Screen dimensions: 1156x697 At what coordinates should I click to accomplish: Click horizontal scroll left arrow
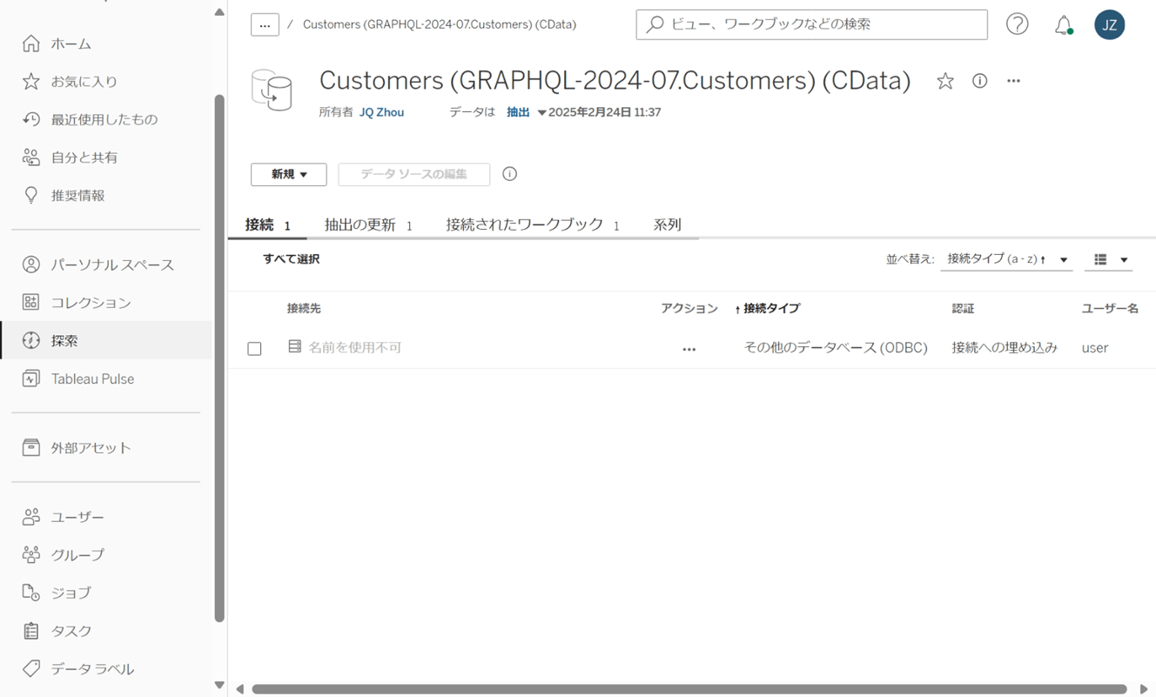tap(240, 689)
